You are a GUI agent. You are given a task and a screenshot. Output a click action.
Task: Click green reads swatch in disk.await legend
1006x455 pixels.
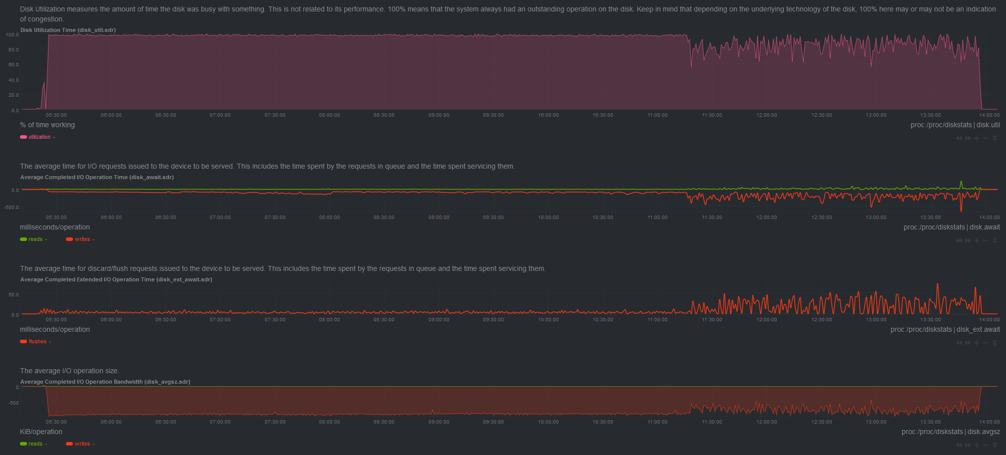pyautogui.click(x=23, y=239)
